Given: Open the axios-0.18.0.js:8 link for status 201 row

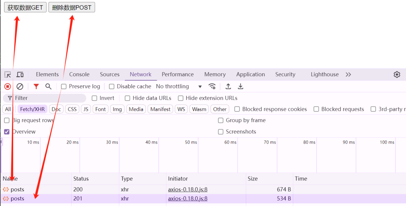Looking at the screenshot, I should point(188,198).
